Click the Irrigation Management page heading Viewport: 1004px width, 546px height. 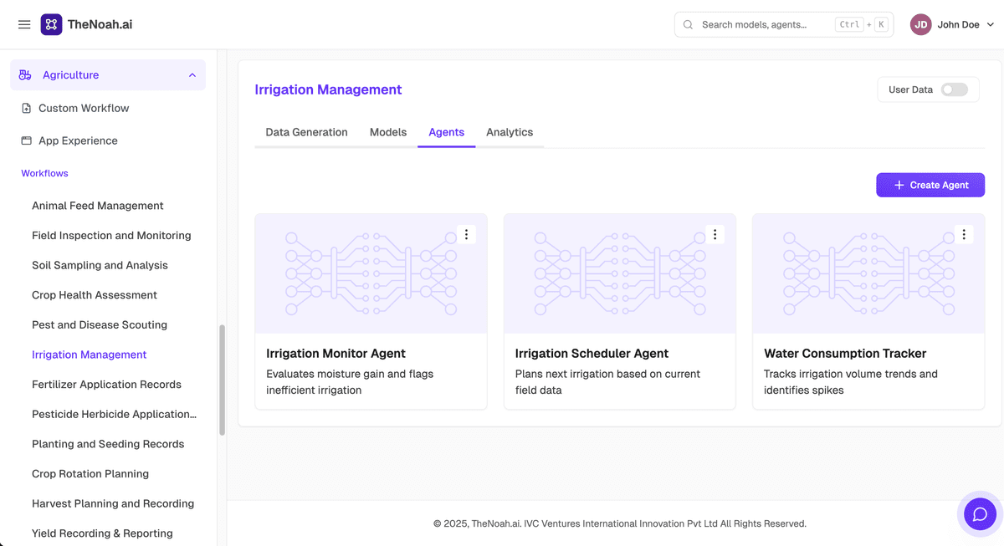point(328,89)
